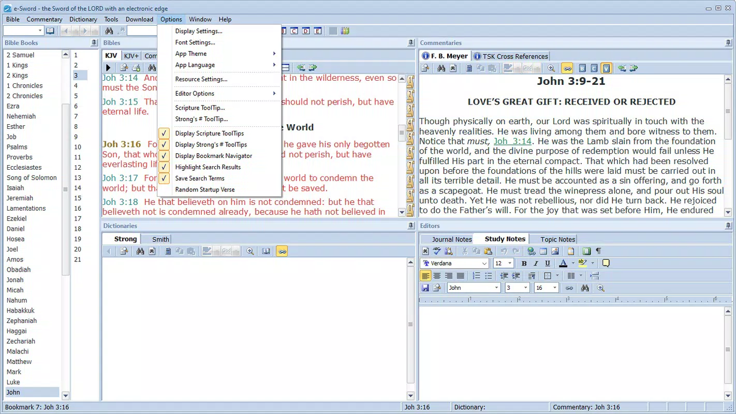This screenshot has width=736, height=414.
Task: Toggle the Verse sync V button in Commentaries
Action: point(606,68)
